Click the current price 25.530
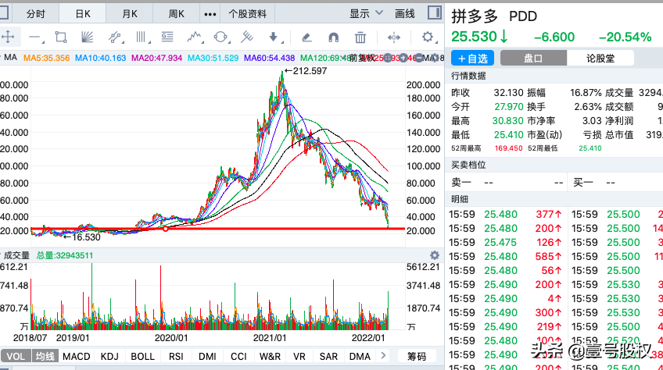Screen dimensions: 663x370 (x=474, y=37)
